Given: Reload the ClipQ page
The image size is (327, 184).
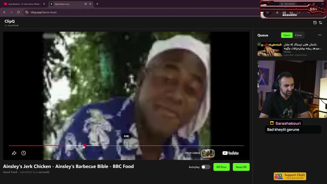Looking at the screenshot, I should (18, 12).
